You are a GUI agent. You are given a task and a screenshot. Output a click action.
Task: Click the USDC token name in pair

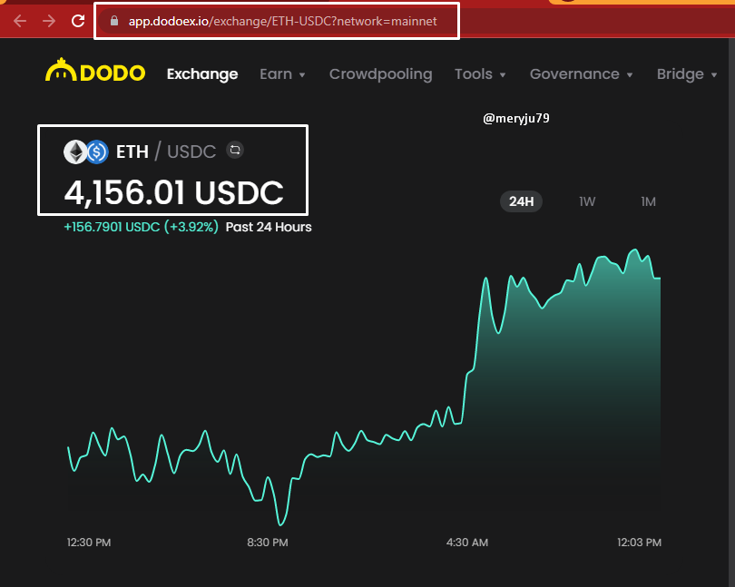(x=191, y=152)
